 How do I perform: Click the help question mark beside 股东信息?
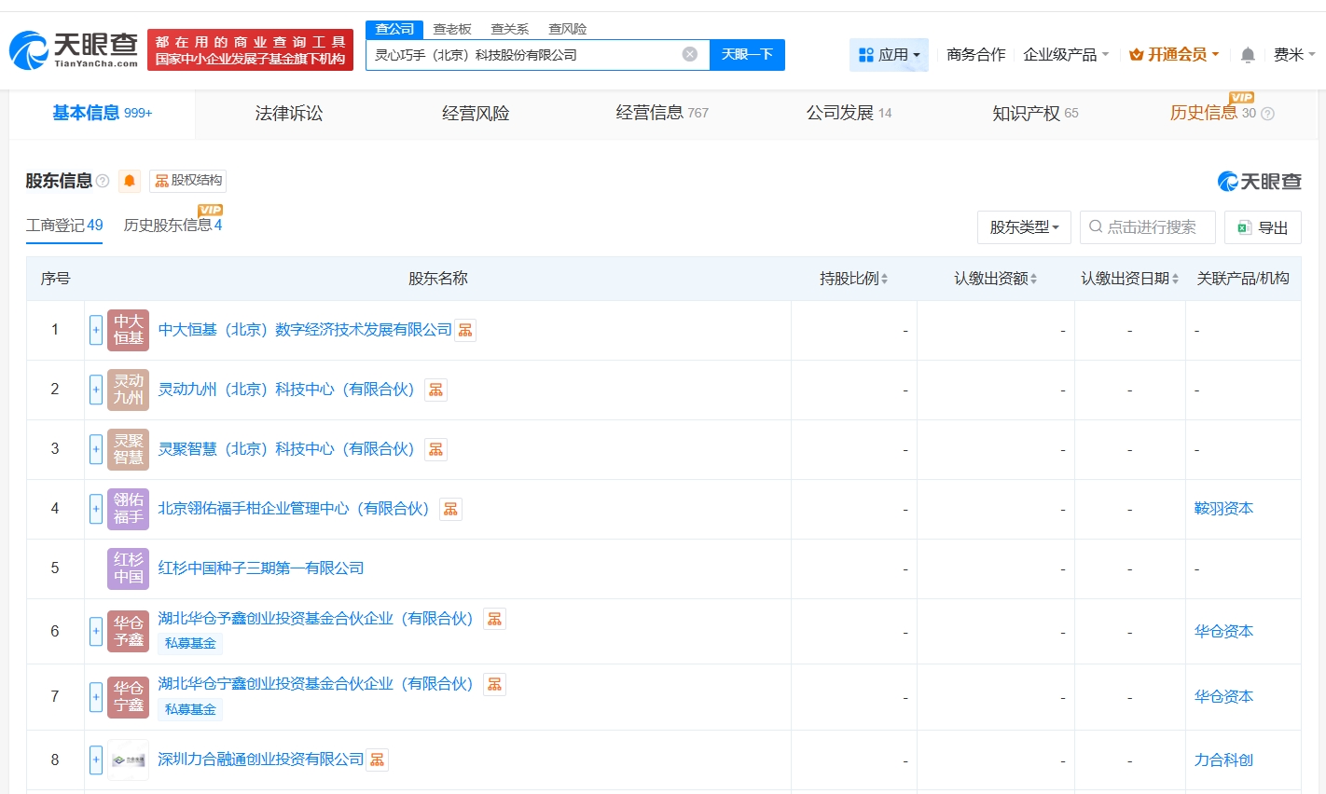(103, 181)
